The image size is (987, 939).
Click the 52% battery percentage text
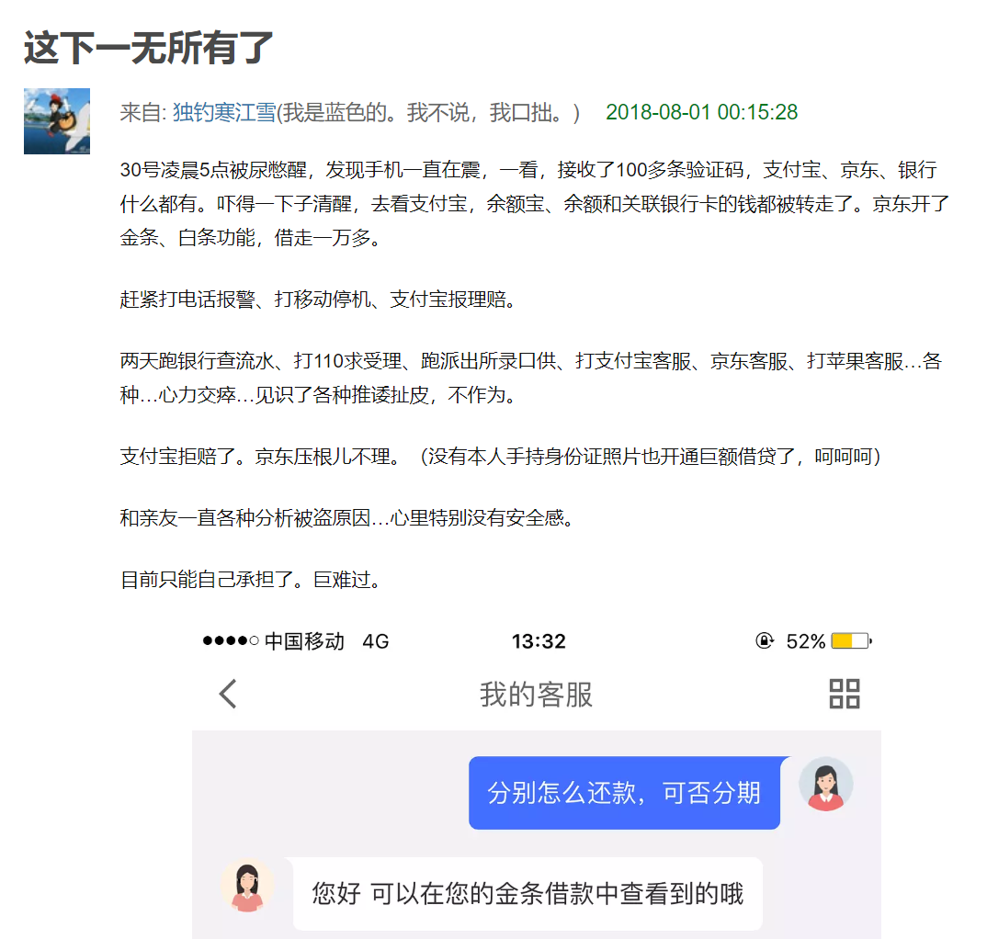tap(806, 641)
